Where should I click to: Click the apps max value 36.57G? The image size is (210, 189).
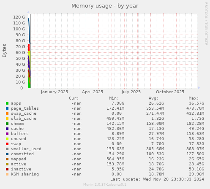pyautogui.click(x=196, y=103)
